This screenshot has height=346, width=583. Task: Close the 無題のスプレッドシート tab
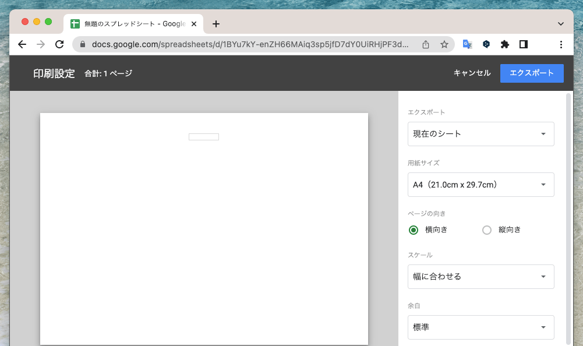click(x=194, y=24)
